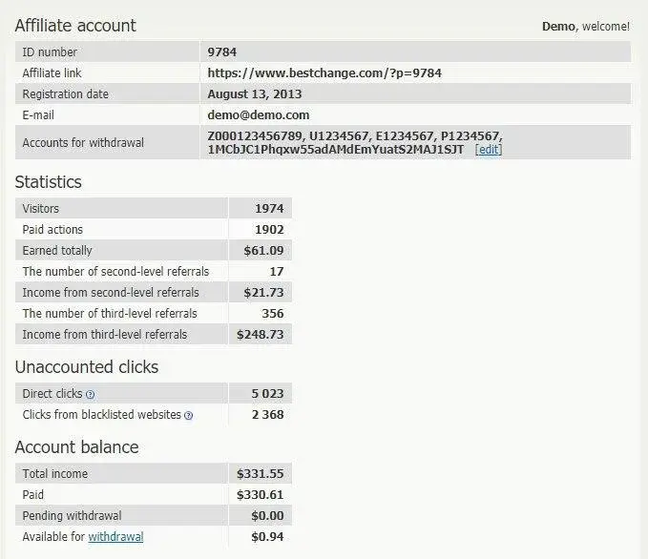The height and width of the screenshot is (559, 648).
Task: Click the Account balance heading
Action: click(x=76, y=446)
